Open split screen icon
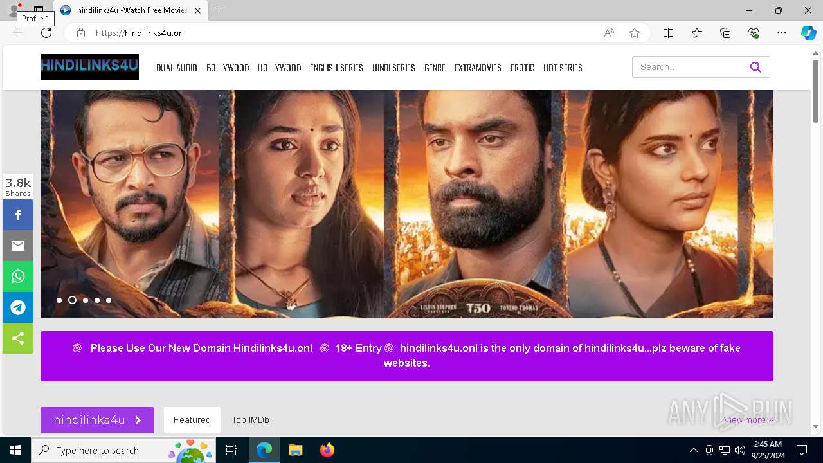The image size is (823, 463). [668, 33]
